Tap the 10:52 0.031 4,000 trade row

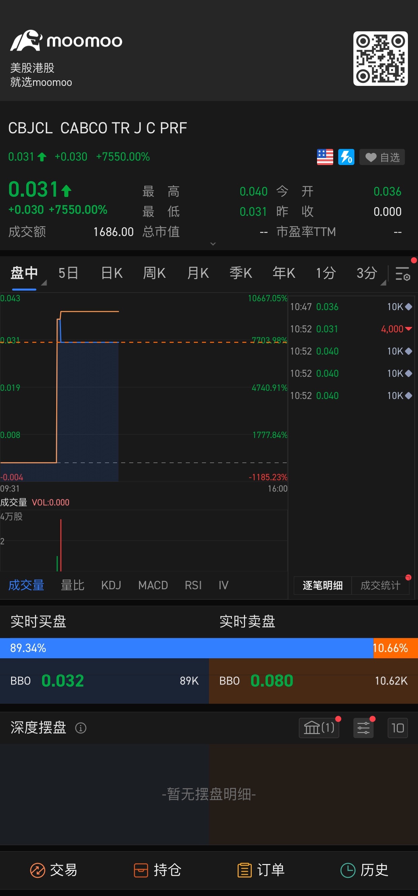(x=351, y=329)
